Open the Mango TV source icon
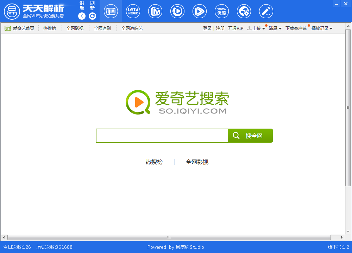This screenshot has width=352, height=253. pos(155,12)
